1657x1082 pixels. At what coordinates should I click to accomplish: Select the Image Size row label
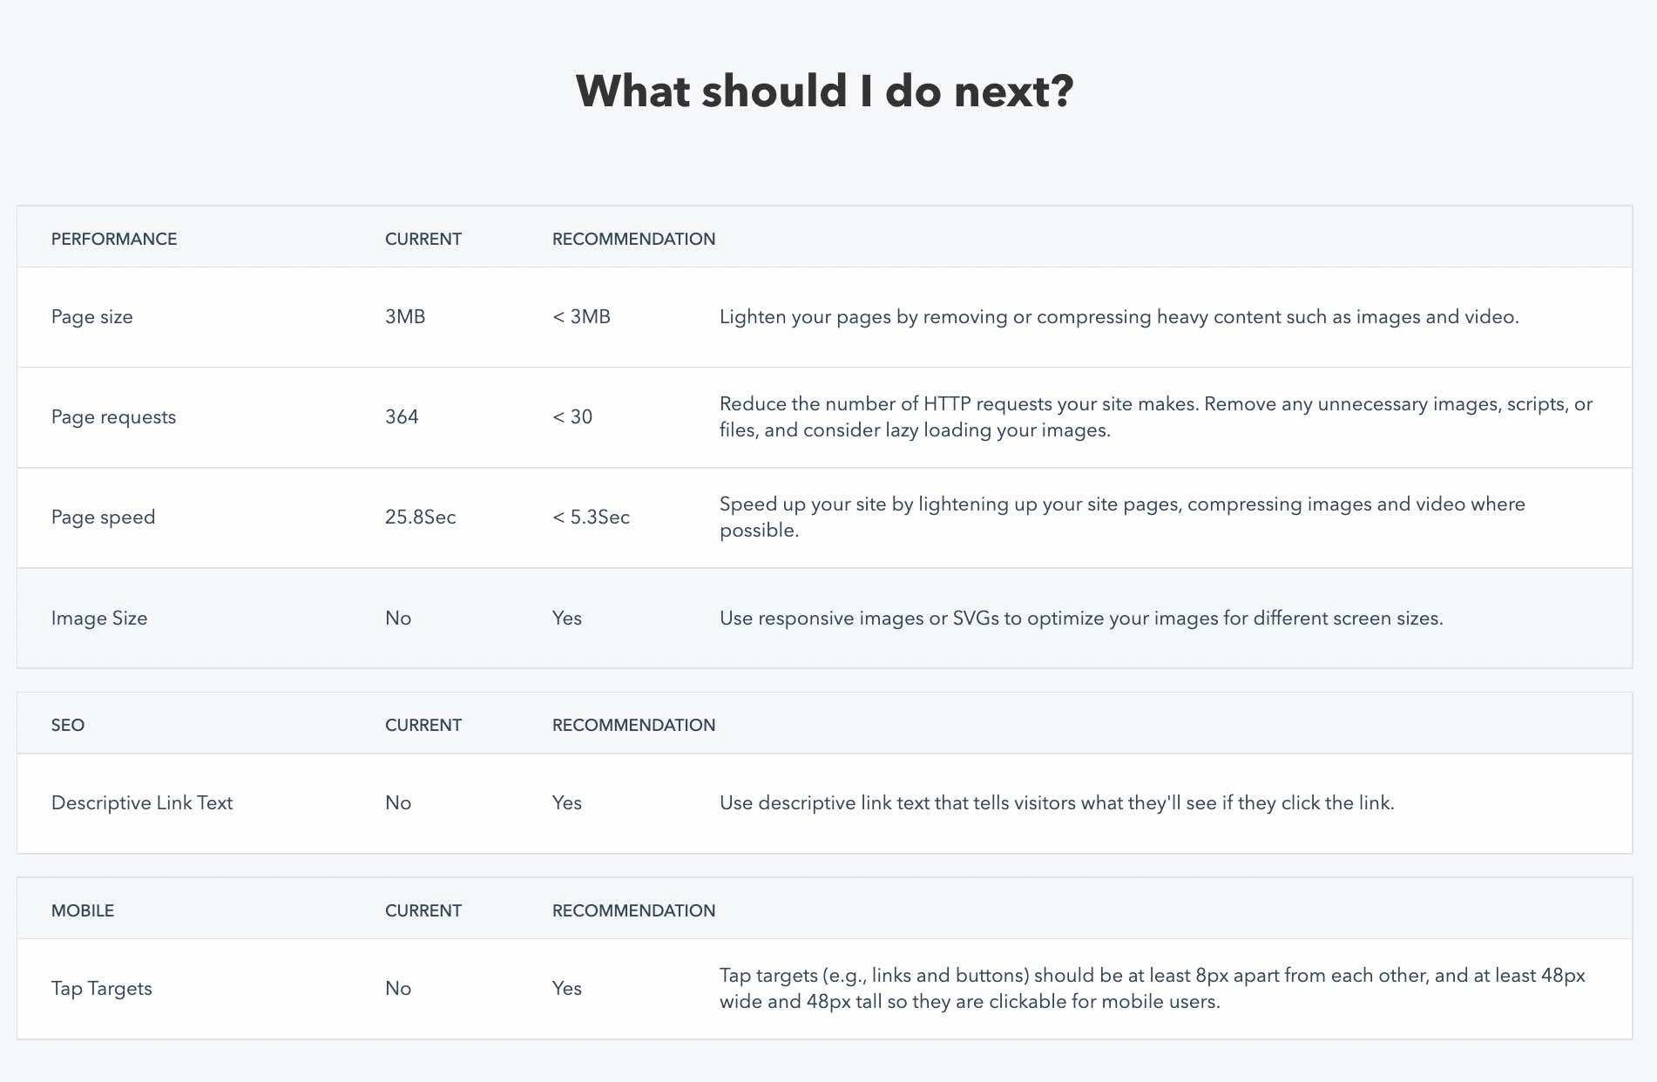click(x=99, y=619)
